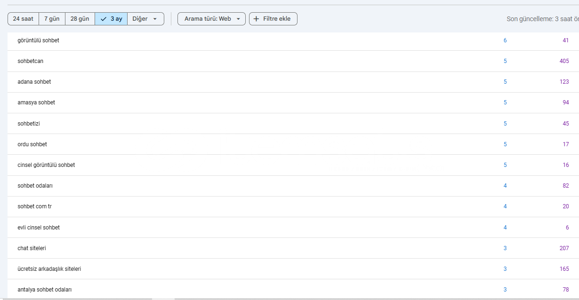
Task: Click the impressions value 165 for ücretsiz arkadaşlık siteleri
Action: point(564,269)
